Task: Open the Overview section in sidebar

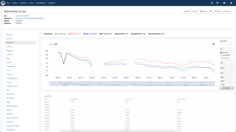Action: pyautogui.click(x=10, y=35)
